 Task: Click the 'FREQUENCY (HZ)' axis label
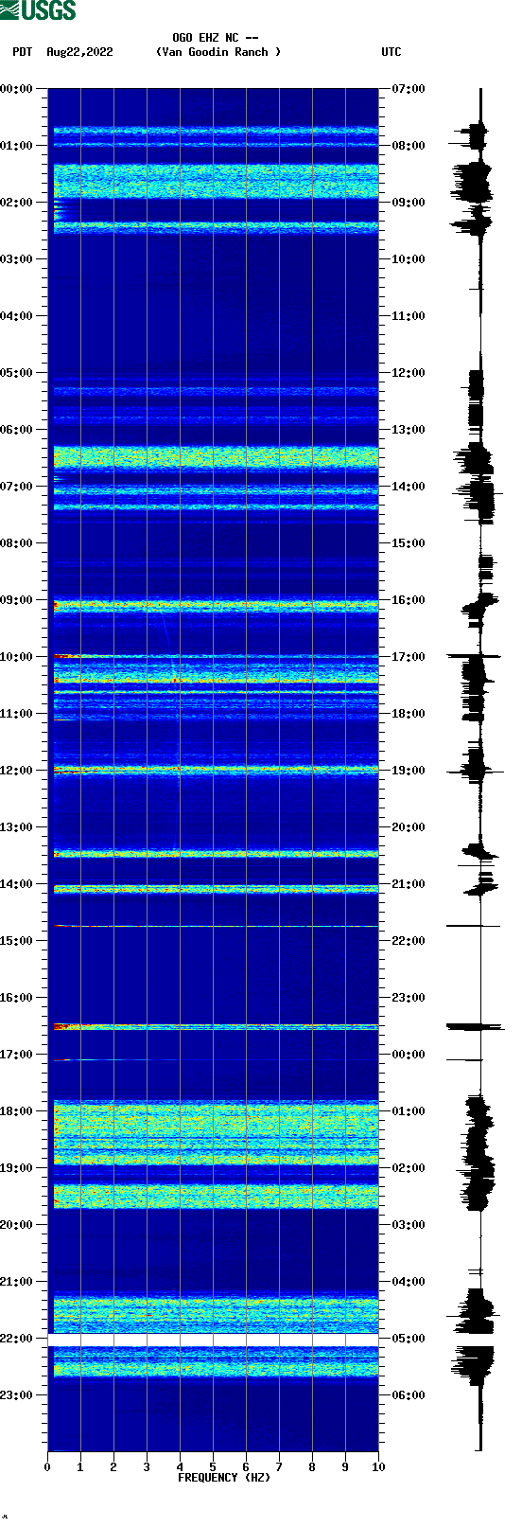point(224,1477)
